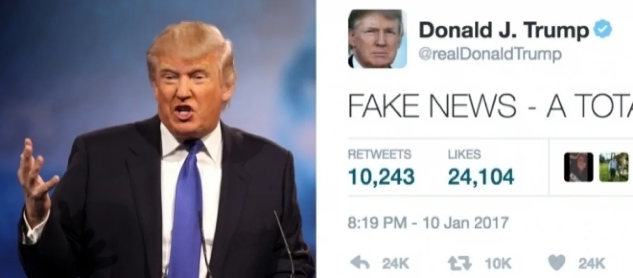Click the speaker photo on the left

pyautogui.click(x=158, y=139)
